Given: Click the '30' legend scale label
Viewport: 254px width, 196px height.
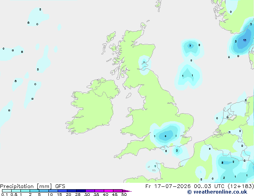Looking at the screenshot, I should (x=87, y=194).
